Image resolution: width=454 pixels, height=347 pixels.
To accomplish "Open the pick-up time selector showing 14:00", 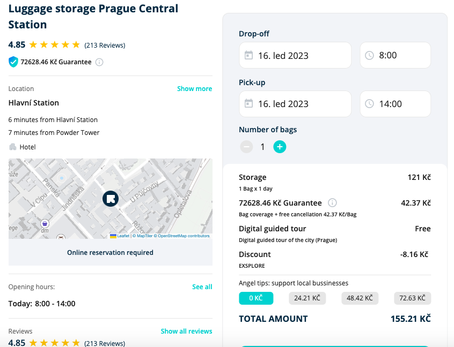I will tap(395, 104).
